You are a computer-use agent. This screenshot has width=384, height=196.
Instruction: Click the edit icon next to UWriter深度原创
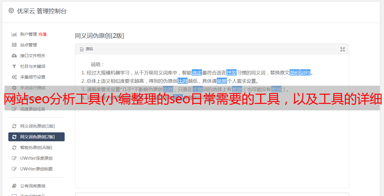[14, 158]
